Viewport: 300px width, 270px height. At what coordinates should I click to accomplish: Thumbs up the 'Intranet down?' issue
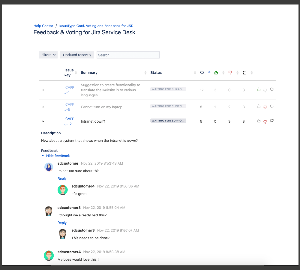259,121
